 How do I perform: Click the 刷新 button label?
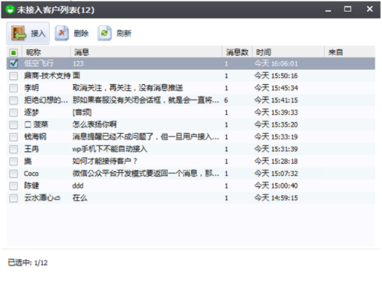[124, 33]
